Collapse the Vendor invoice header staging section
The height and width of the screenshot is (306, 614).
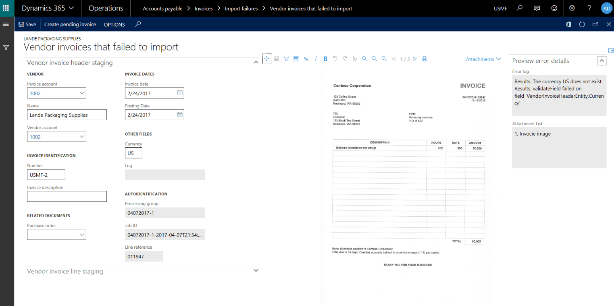click(x=256, y=62)
